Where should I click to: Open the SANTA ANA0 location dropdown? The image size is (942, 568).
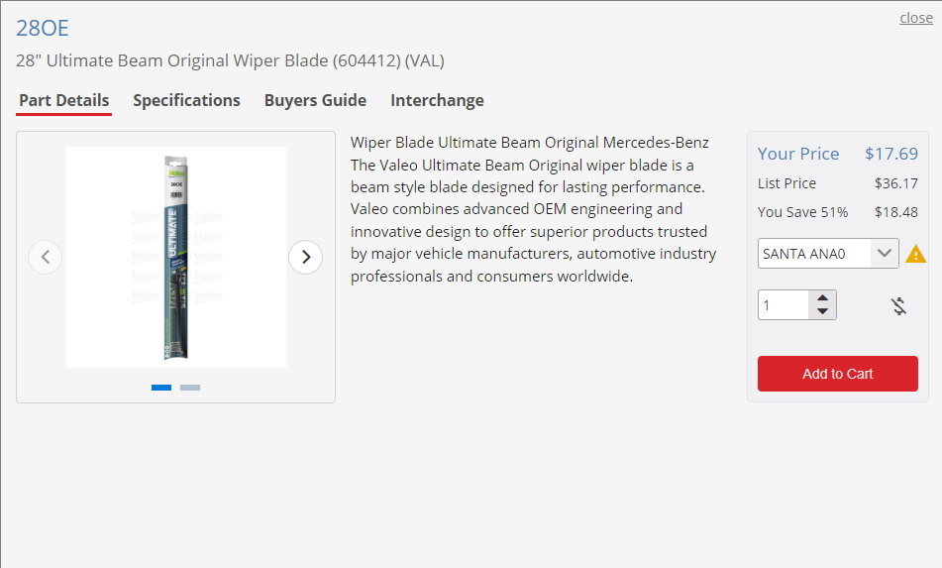pyautogui.click(x=828, y=254)
